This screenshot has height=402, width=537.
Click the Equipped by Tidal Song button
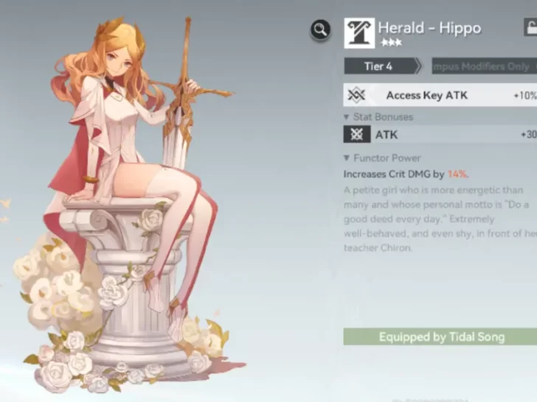pos(440,336)
